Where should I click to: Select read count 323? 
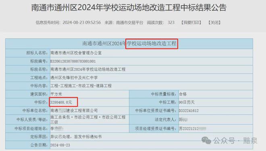coord(171,22)
